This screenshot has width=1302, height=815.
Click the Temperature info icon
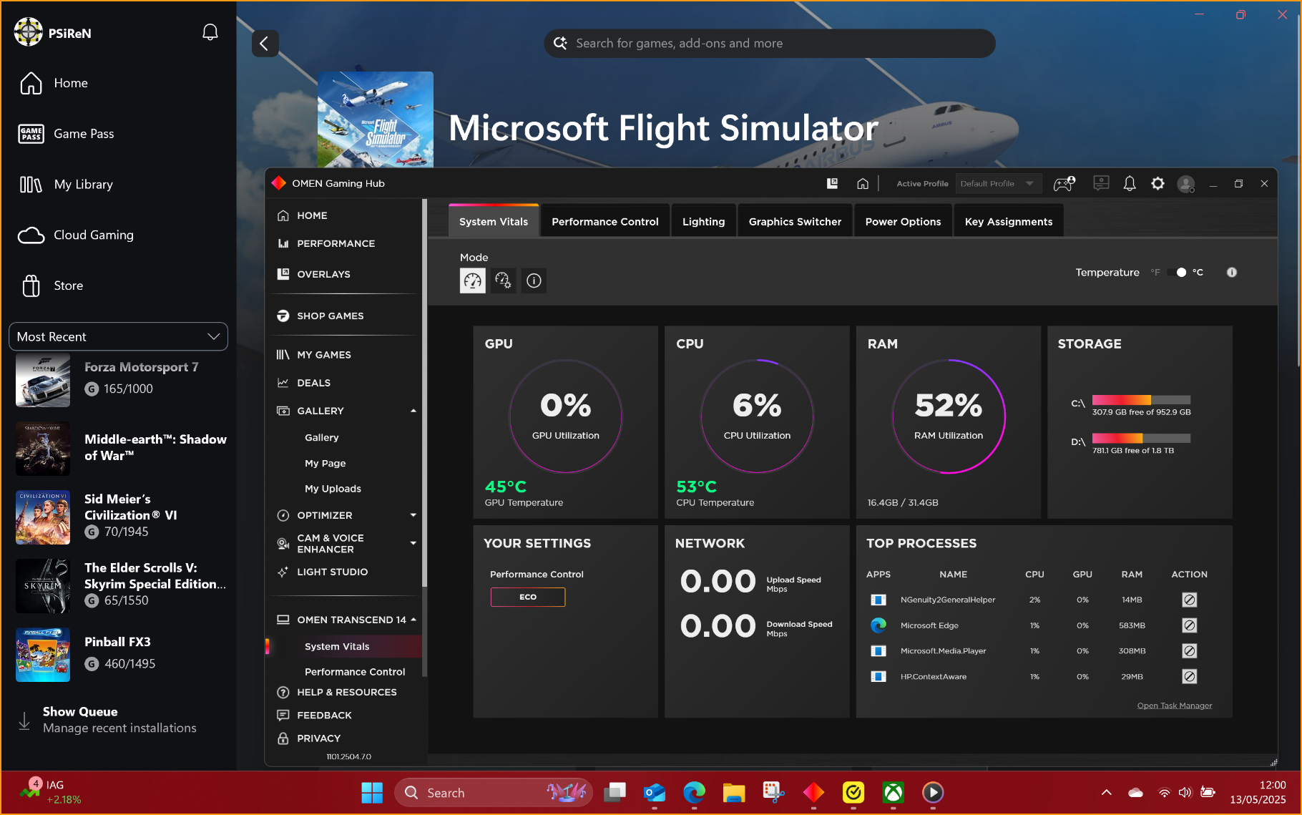point(1232,273)
